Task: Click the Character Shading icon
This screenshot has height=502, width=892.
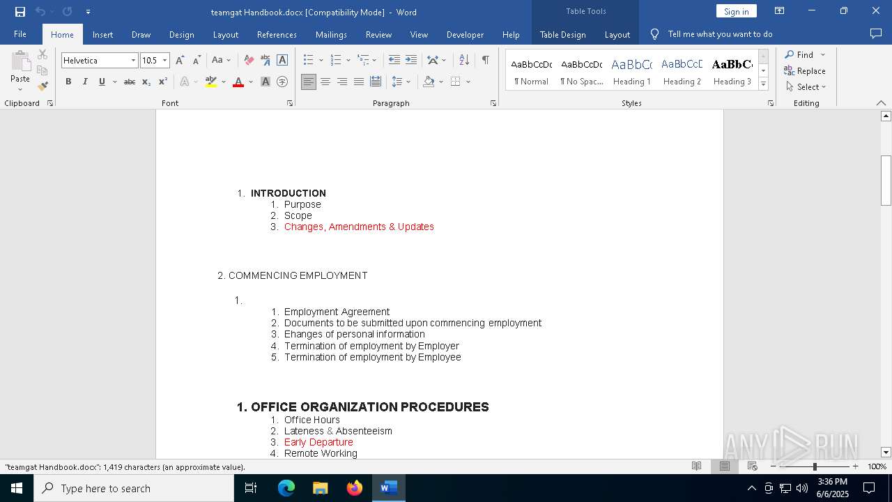Action: tap(266, 82)
